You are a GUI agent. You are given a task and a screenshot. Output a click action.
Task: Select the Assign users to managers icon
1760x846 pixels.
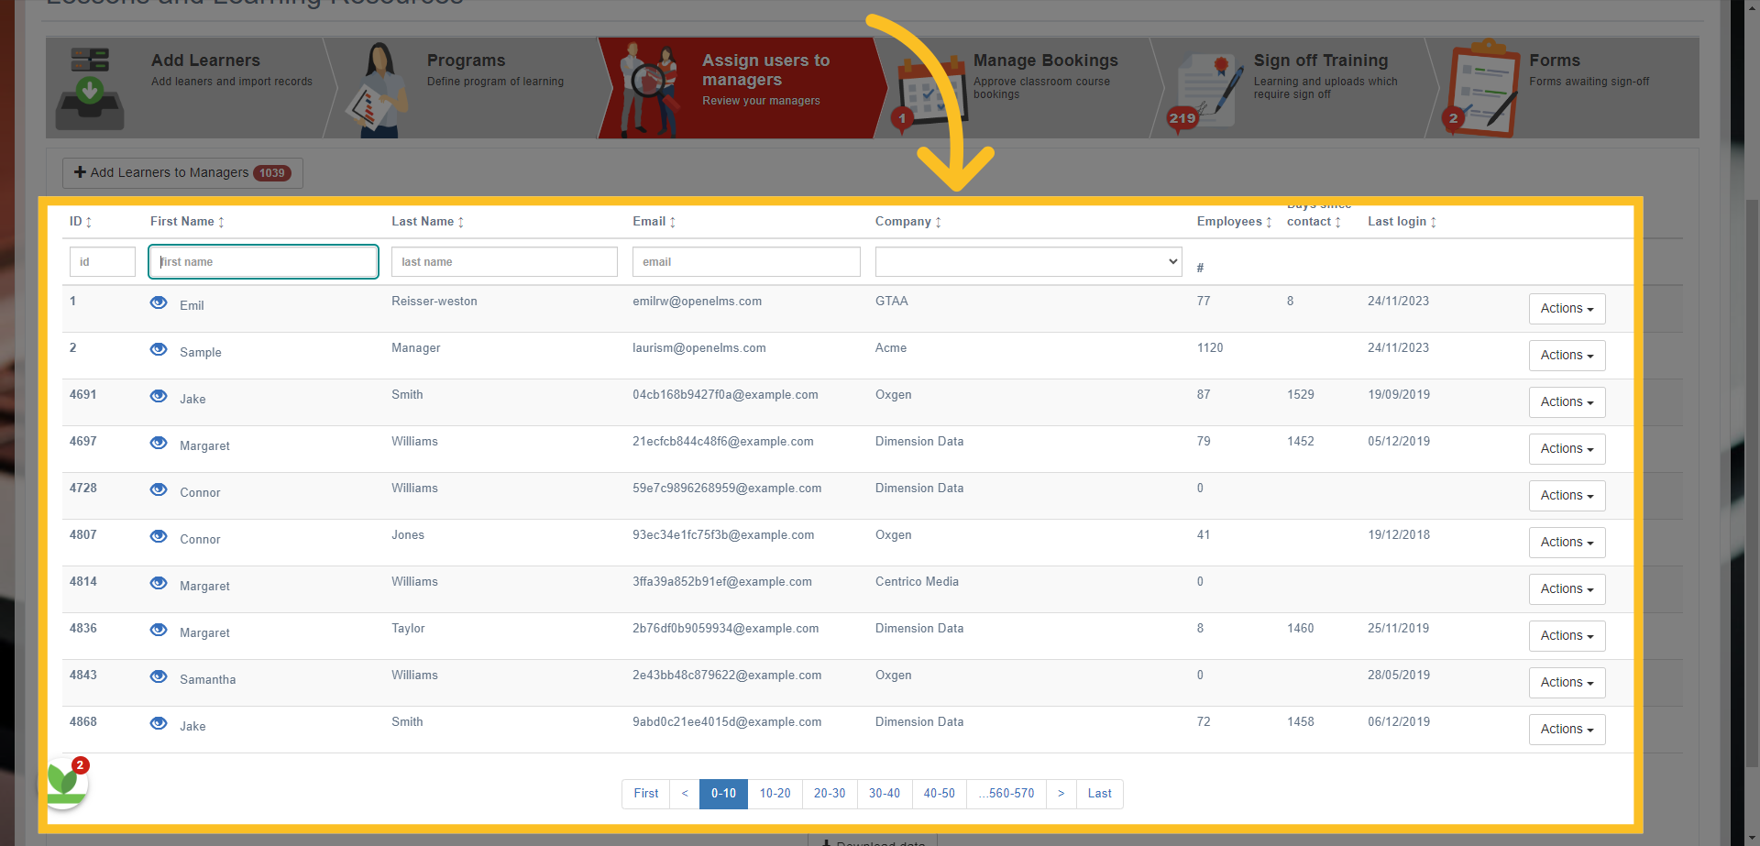tap(649, 90)
